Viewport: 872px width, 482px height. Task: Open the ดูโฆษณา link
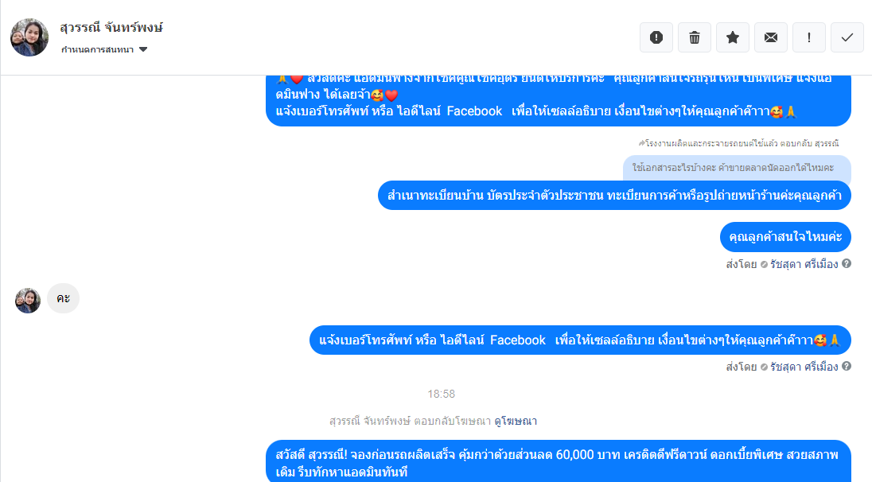click(x=516, y=421)
